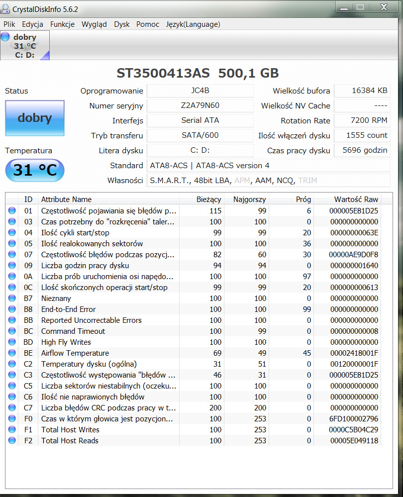Viewport: 403px width, 497px height.
Task: Click the 5696 godzin field
Action: 362,150
